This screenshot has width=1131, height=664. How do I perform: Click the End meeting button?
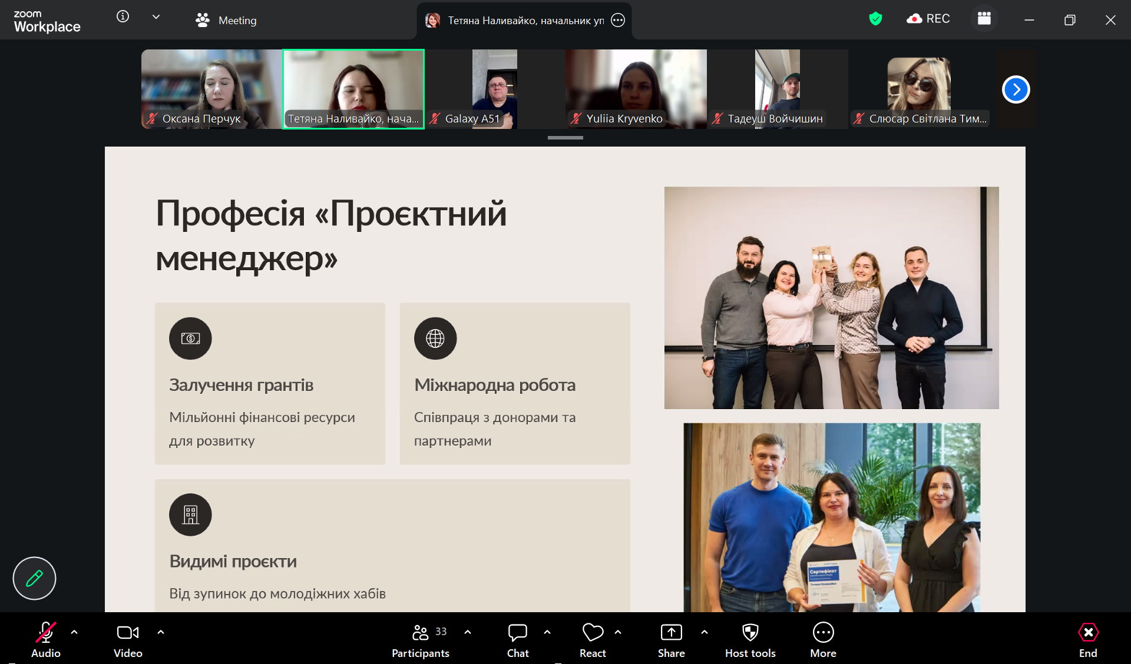1087,640
